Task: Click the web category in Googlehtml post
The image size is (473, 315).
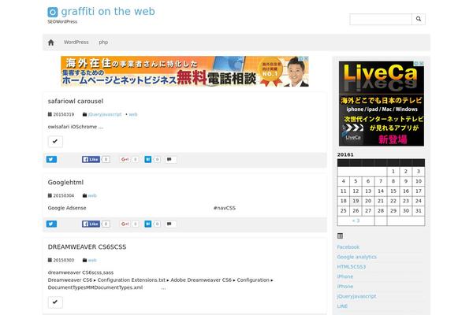Action: pos(92,195)
